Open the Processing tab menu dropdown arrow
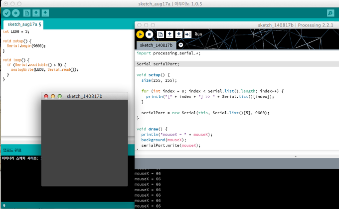 181,45
